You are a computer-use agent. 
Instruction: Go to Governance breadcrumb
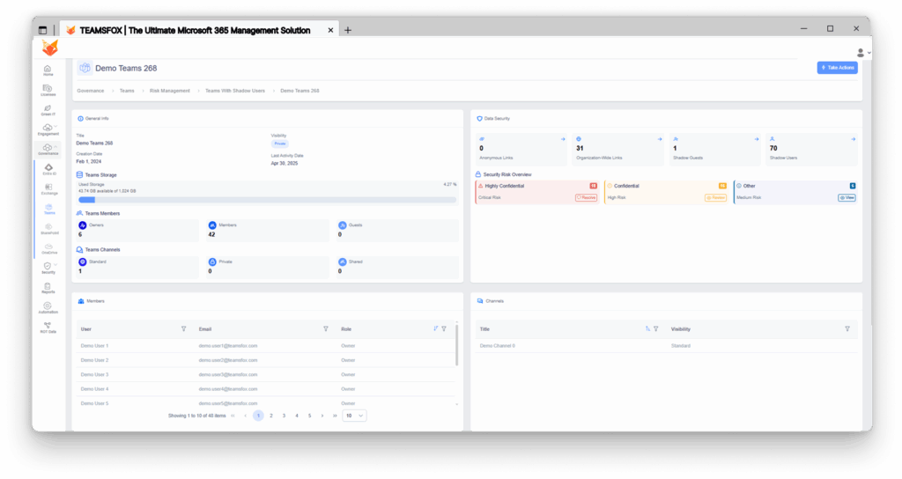click(91, 91)
